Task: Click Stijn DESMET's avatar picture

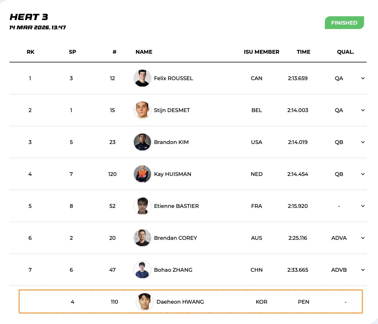Action: (x=142, y=110)
